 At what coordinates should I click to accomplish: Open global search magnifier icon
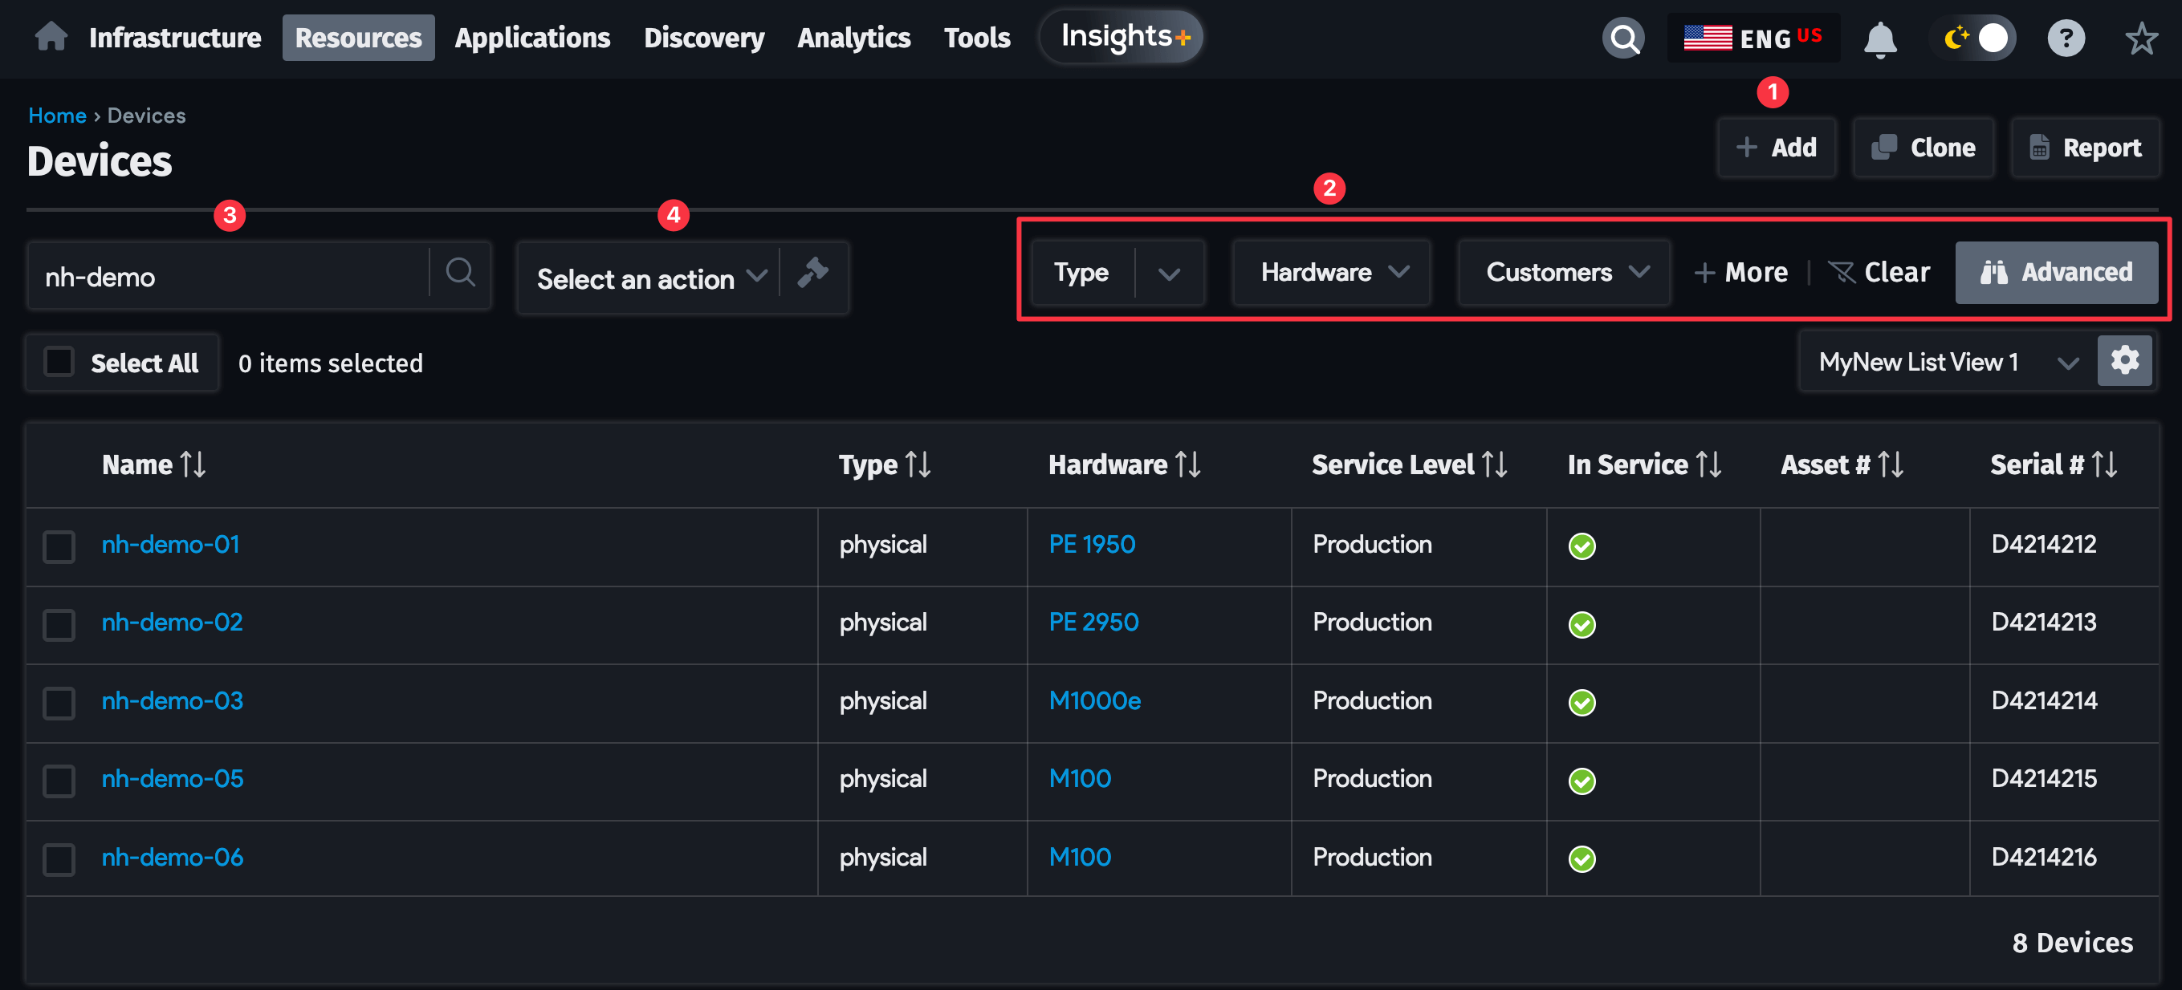(x=1622, y=38)
